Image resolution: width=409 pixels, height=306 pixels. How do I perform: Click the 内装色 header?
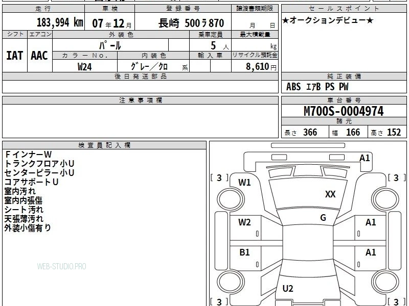tap(153, 55)
